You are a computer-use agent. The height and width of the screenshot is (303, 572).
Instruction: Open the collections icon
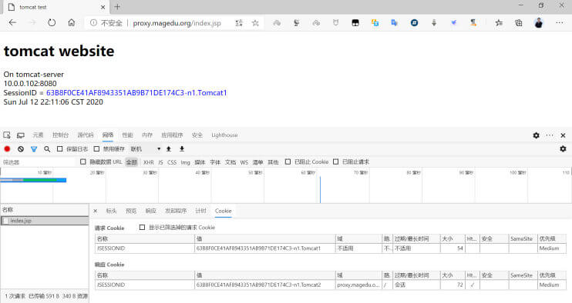point(518,23)
